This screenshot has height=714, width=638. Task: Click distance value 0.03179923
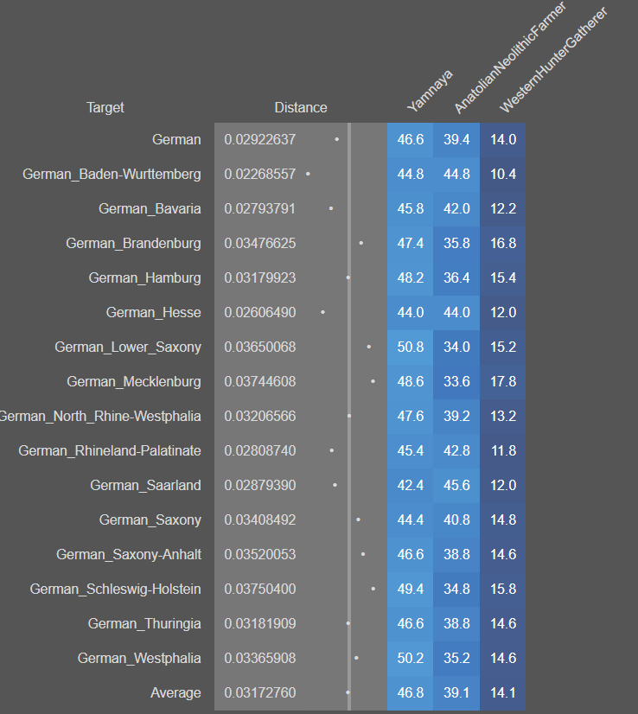(260, 277)
